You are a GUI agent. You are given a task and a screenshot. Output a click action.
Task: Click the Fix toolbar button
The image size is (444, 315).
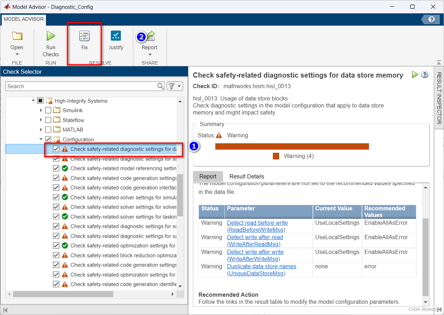pos(85,40)
